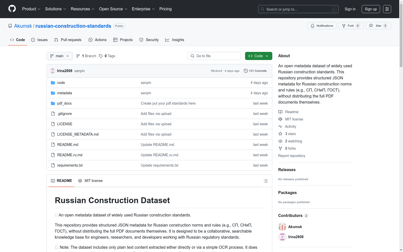Viewport: 403px width, 252px height.
Task: Switch to the Insights tab
Action: point(175,40)
